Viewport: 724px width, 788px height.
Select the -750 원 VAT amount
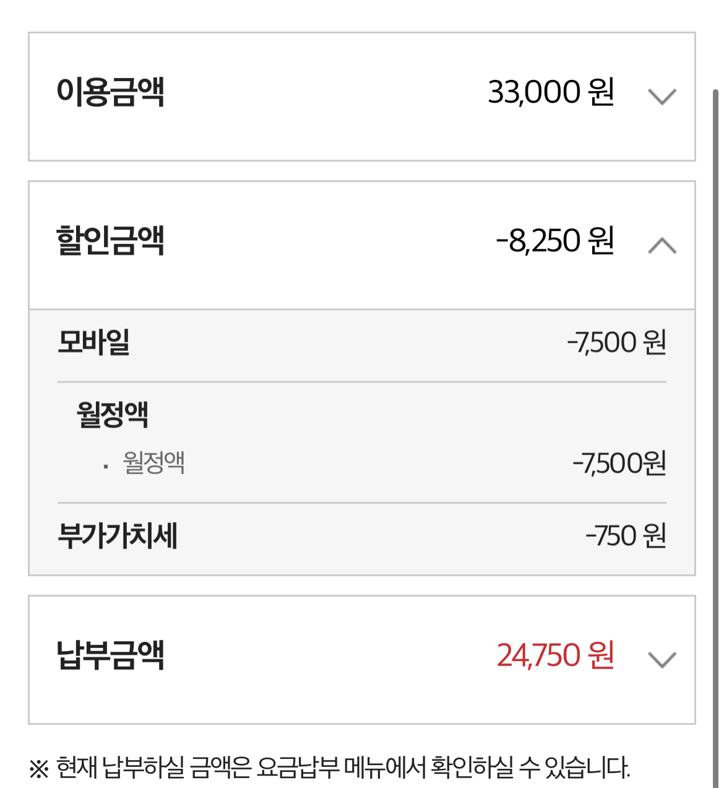[626, 535]
